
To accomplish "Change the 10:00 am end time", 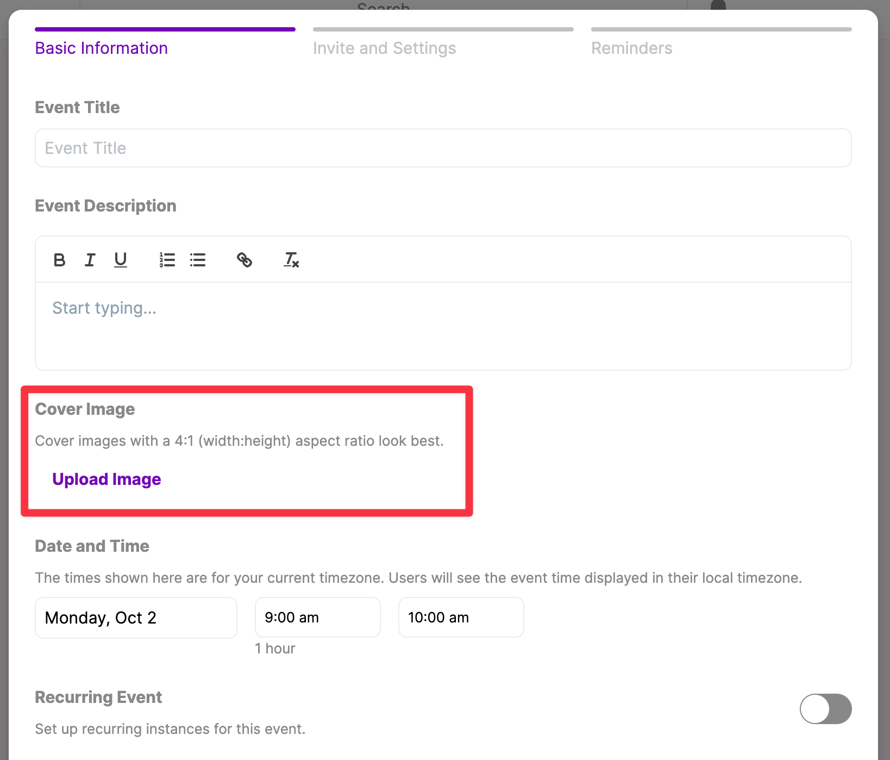I will pos(461,618).
